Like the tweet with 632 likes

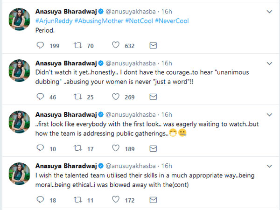click(x=116, y=46)
